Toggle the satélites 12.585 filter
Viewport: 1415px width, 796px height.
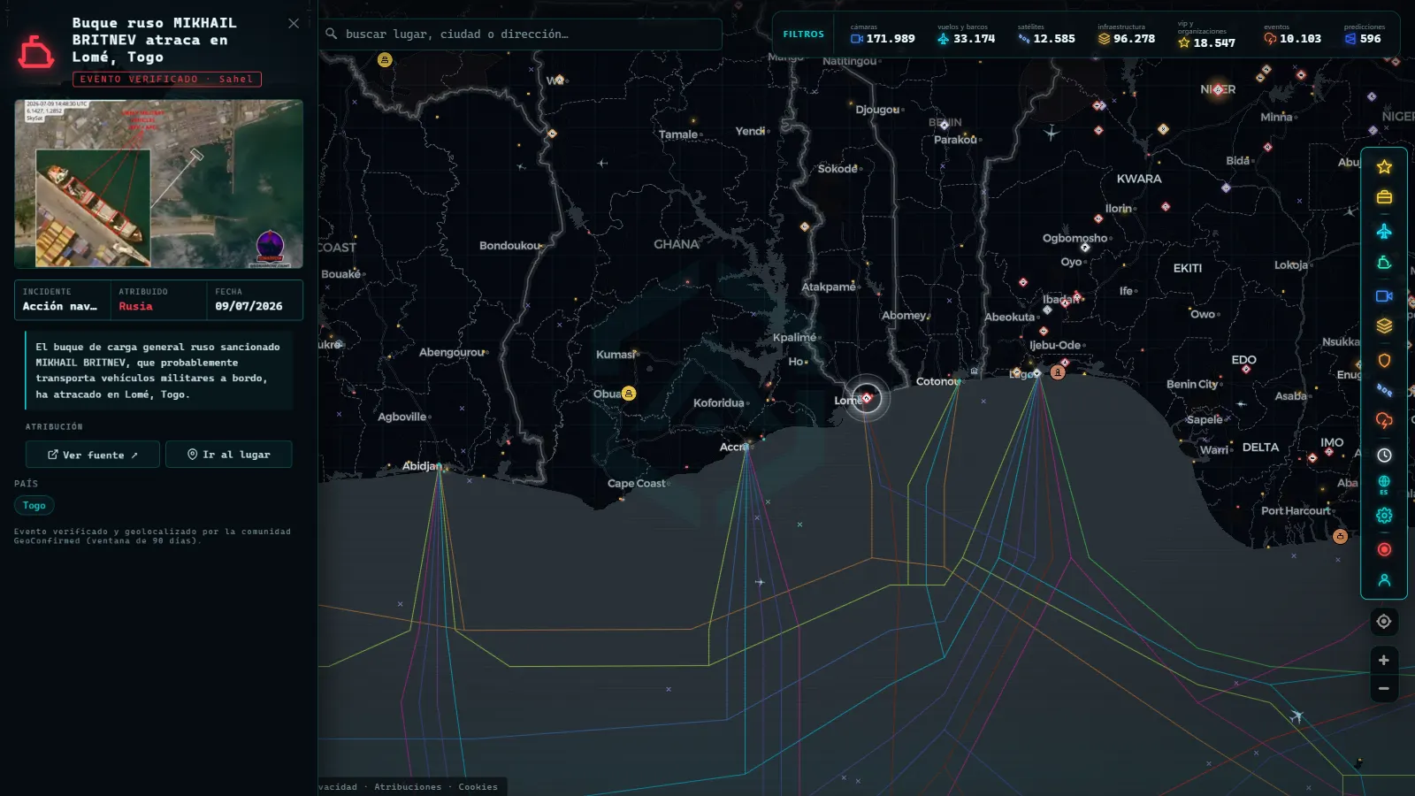coord(1046,34)
